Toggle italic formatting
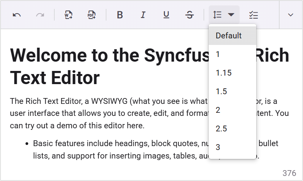 [143, 15]
